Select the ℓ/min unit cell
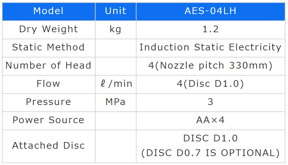 [x=115, y=84]
